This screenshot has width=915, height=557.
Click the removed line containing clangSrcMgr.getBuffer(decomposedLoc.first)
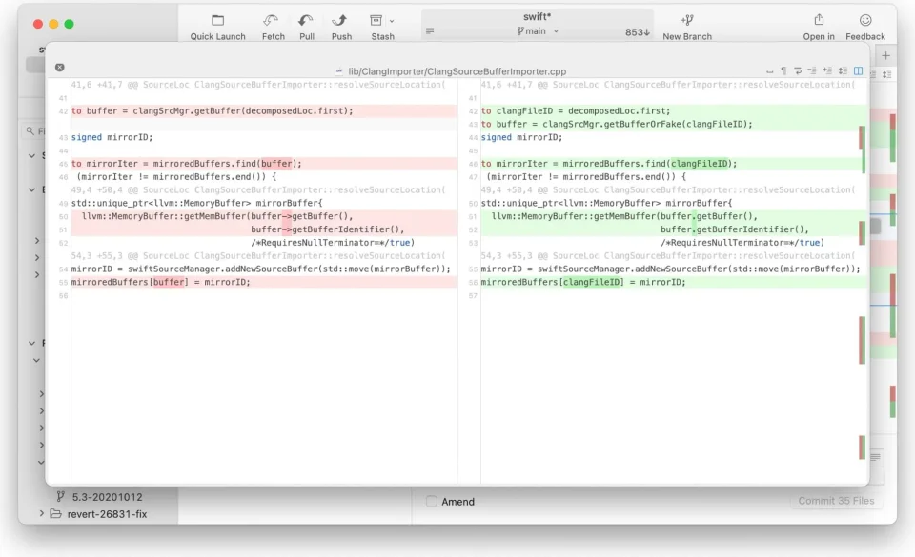coord(264,110)
